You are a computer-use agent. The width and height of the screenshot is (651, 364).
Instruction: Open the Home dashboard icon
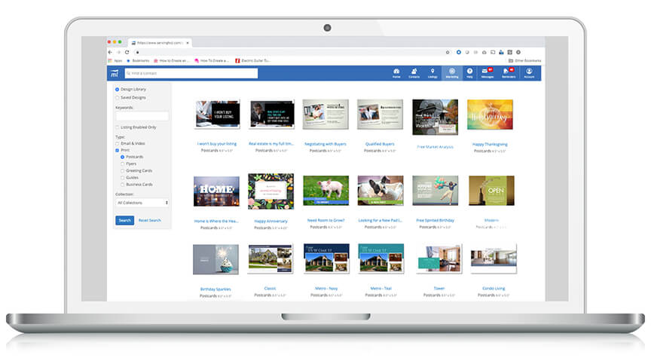coord(396,73)
